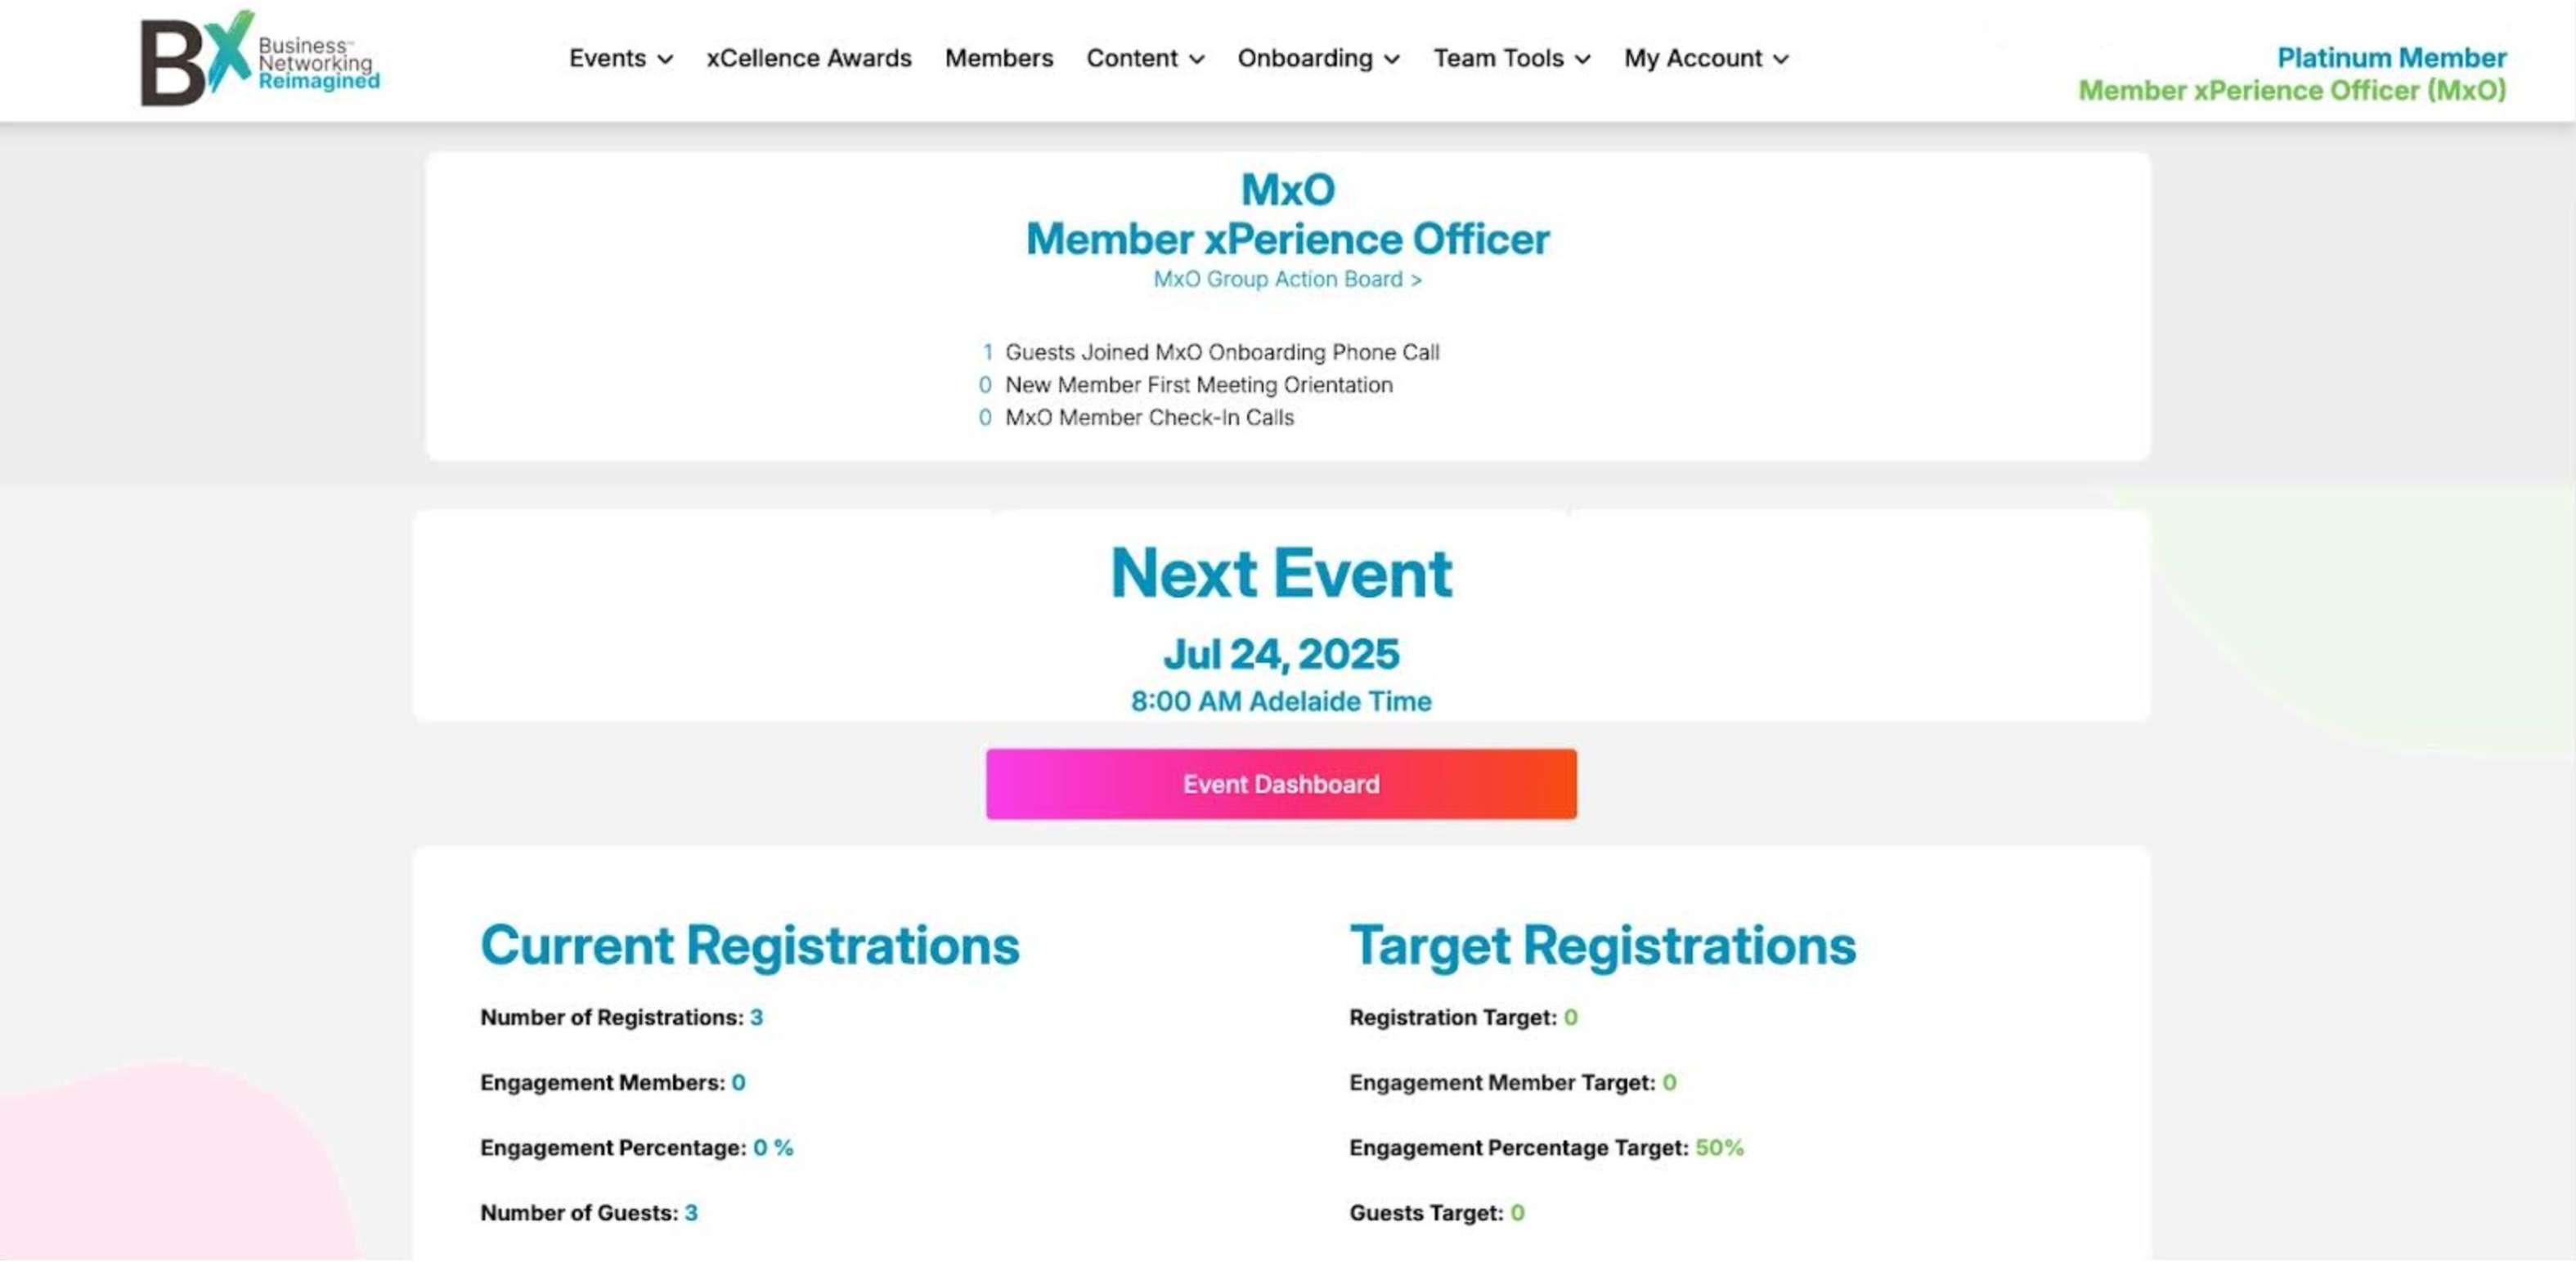
Task: Open the MxO Group Action Board link
Action: 1287,280
